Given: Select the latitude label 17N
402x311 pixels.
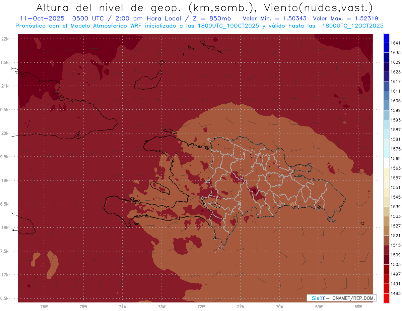Looking at the screenshot, I should click(5, 275).
